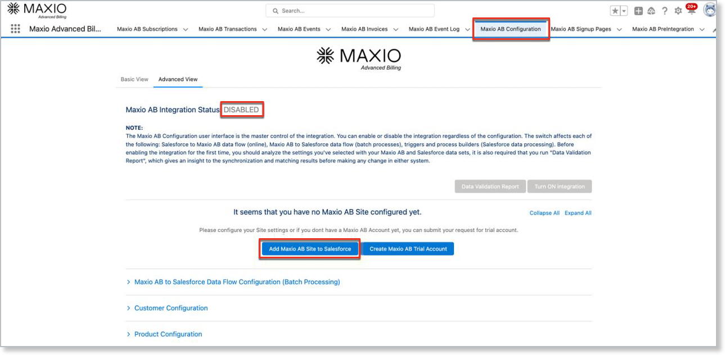Click the Collapse All link
This screenshot has height=355, width=725.
[544, 213]
